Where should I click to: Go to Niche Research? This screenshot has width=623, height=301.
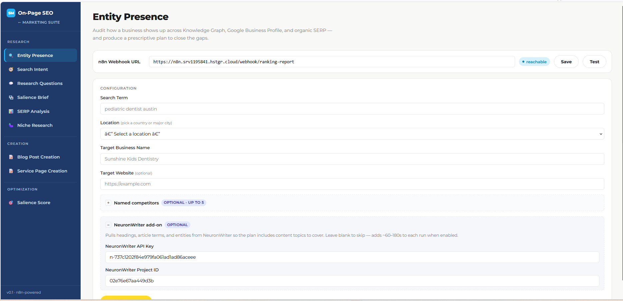click(x=40, y=125)
